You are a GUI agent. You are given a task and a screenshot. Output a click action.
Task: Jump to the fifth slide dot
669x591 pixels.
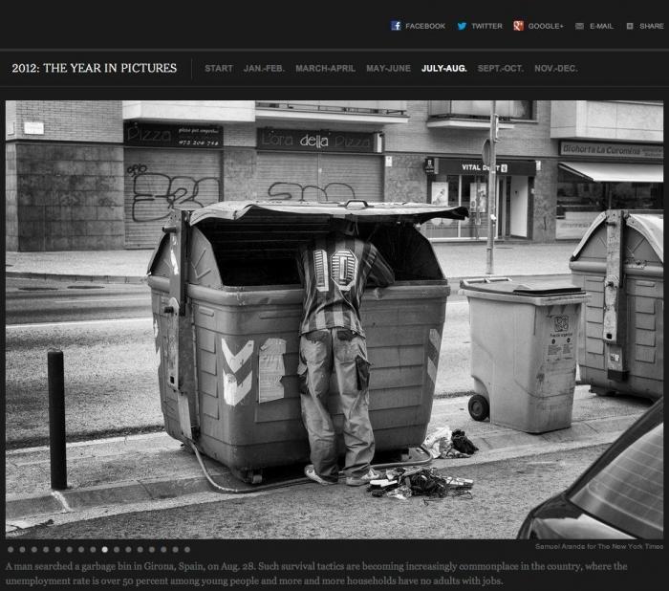coord(57,550)
